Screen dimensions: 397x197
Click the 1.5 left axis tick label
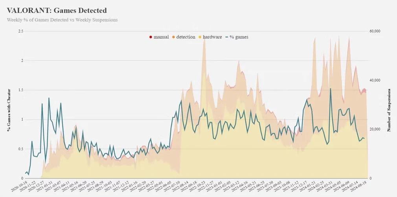point(20,90)
